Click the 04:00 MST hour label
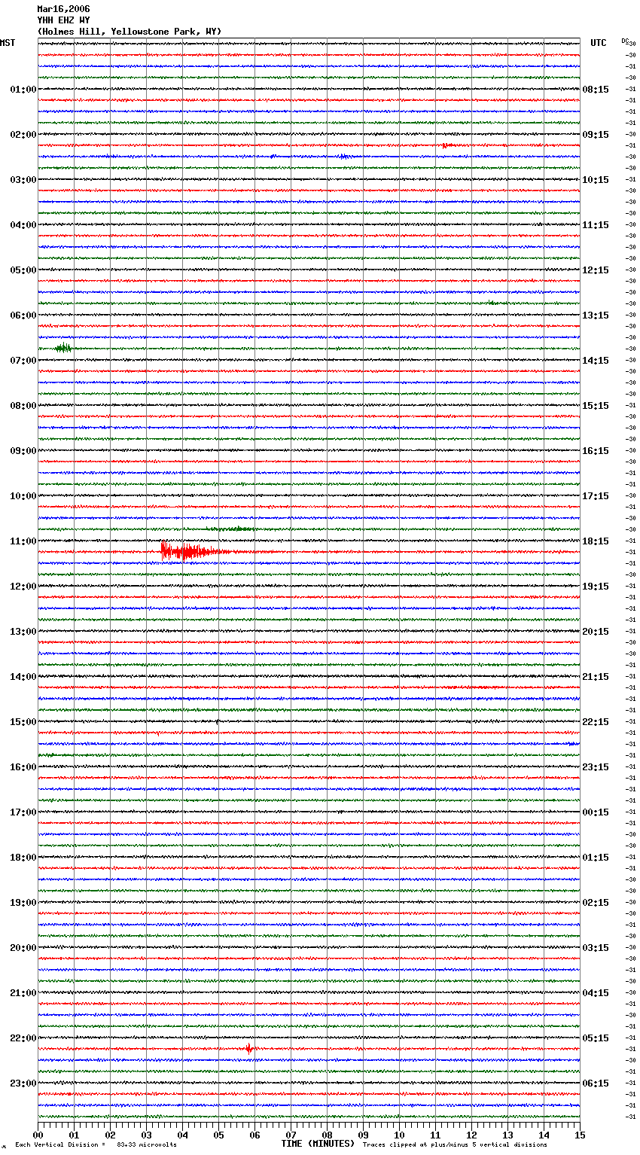640x1155 pixels. (x=23, y=225)
